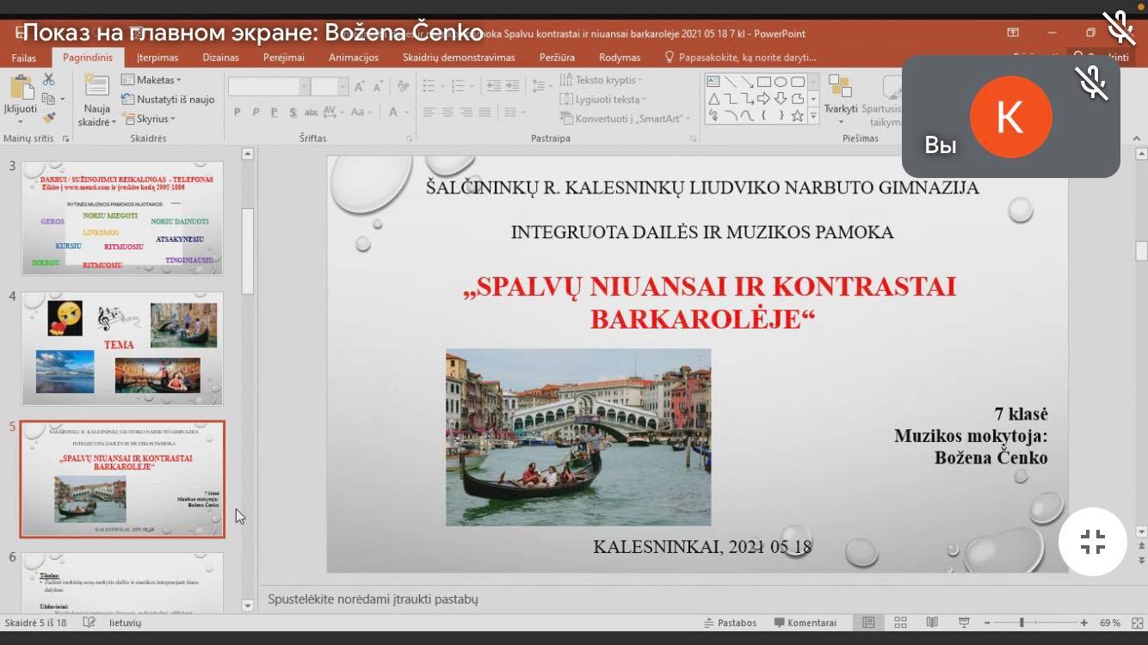The width and height of the screenshot is (1148, 645).
Task: Click the zoom out minus button
Action: click(986, 623)
